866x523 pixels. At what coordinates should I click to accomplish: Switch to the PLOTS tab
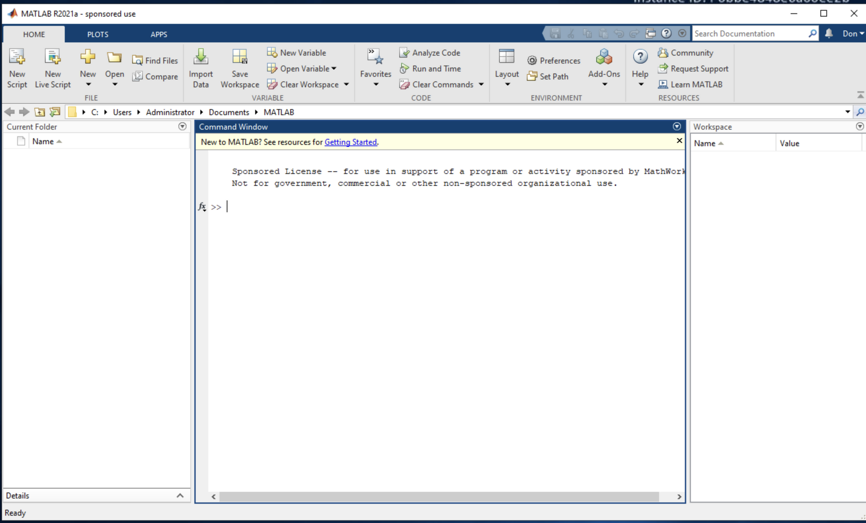98,34
